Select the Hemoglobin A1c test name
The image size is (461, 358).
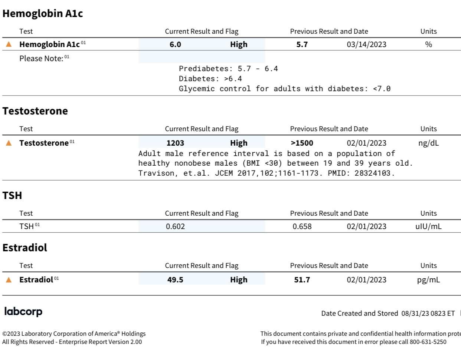(49, 44)
